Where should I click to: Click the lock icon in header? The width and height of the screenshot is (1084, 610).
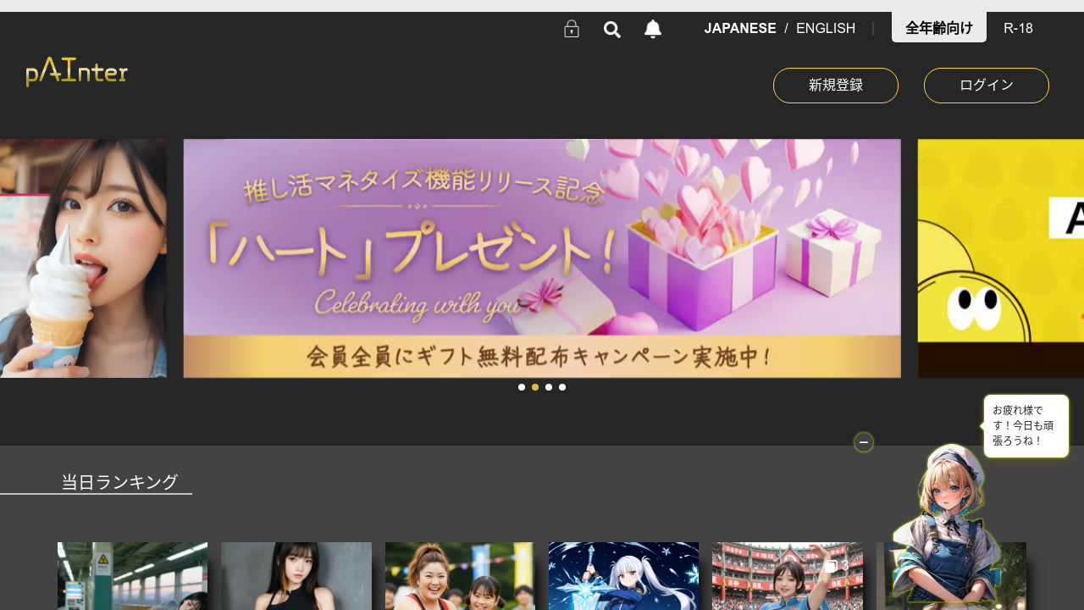click(x=572, y=29)
